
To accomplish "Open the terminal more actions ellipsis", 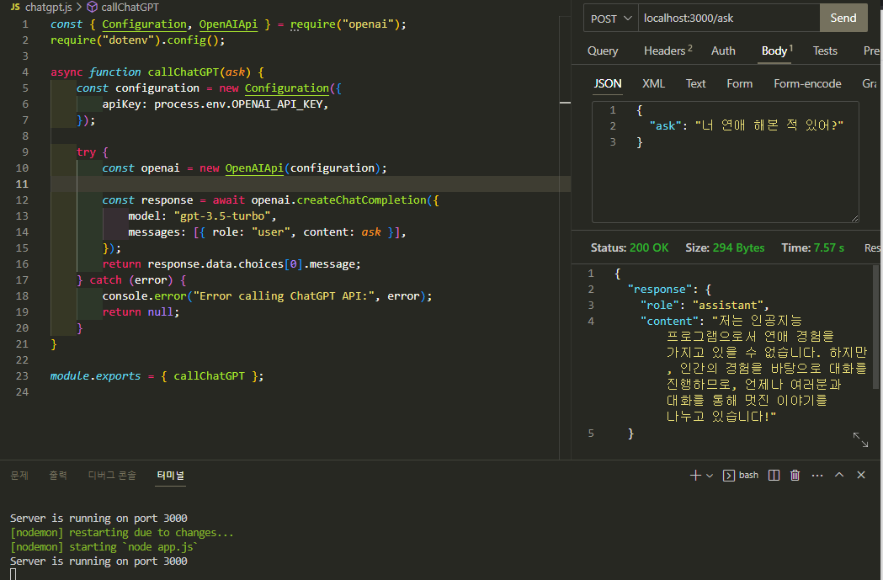I will point(817,476).
